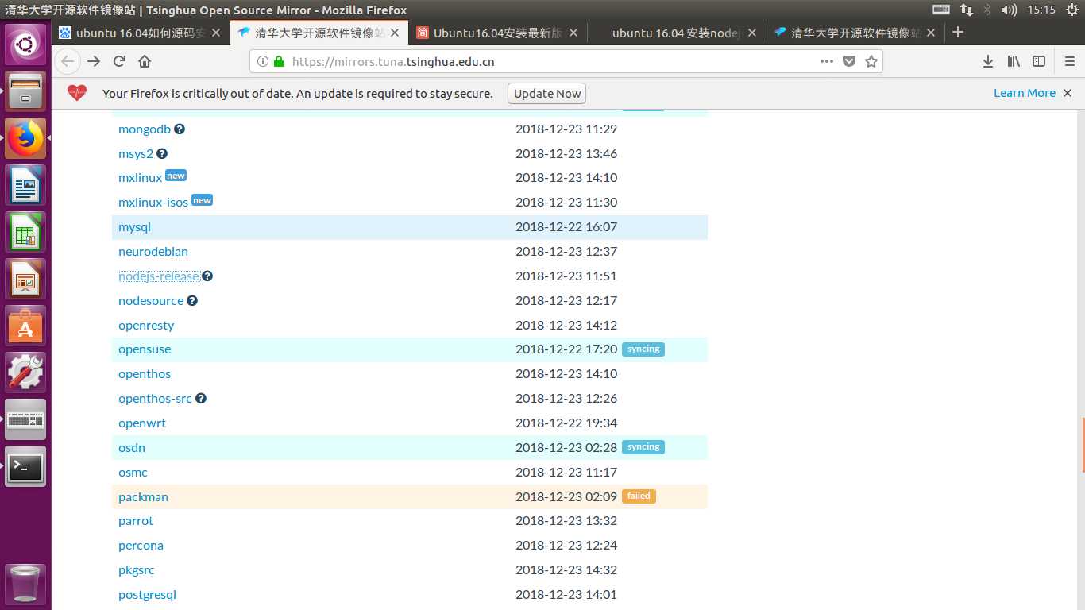Screen dimensions: 1085x610
Task: Open the openwrt mirror link
Action: (142, 423)
